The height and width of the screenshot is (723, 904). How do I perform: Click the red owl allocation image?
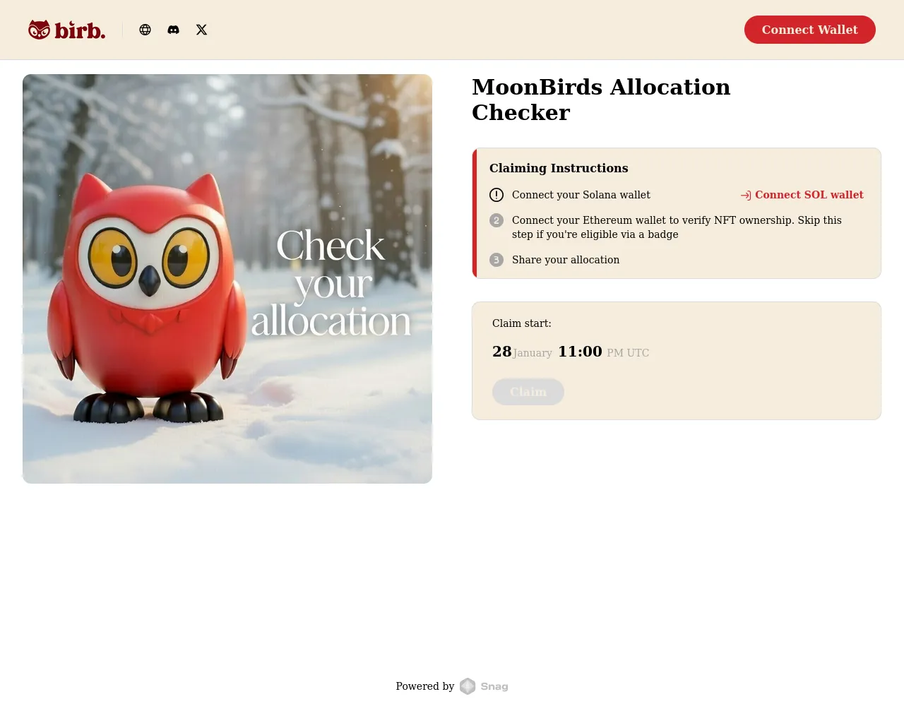pyautogui.click(x=227, y=279)
